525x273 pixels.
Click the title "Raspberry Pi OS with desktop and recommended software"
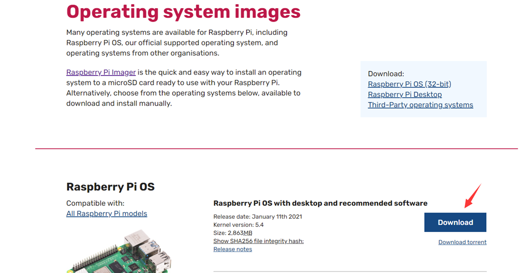point(321,203)
